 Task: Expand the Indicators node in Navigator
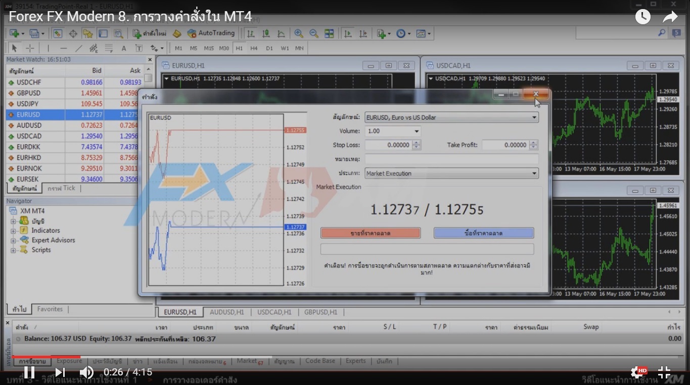tap(14, 231)
